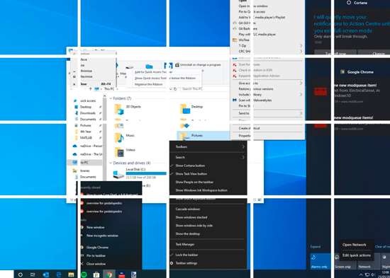This screenshot has width=390, height=278.
Task: Open the Videos folder icon
Action: coord(119,152)
